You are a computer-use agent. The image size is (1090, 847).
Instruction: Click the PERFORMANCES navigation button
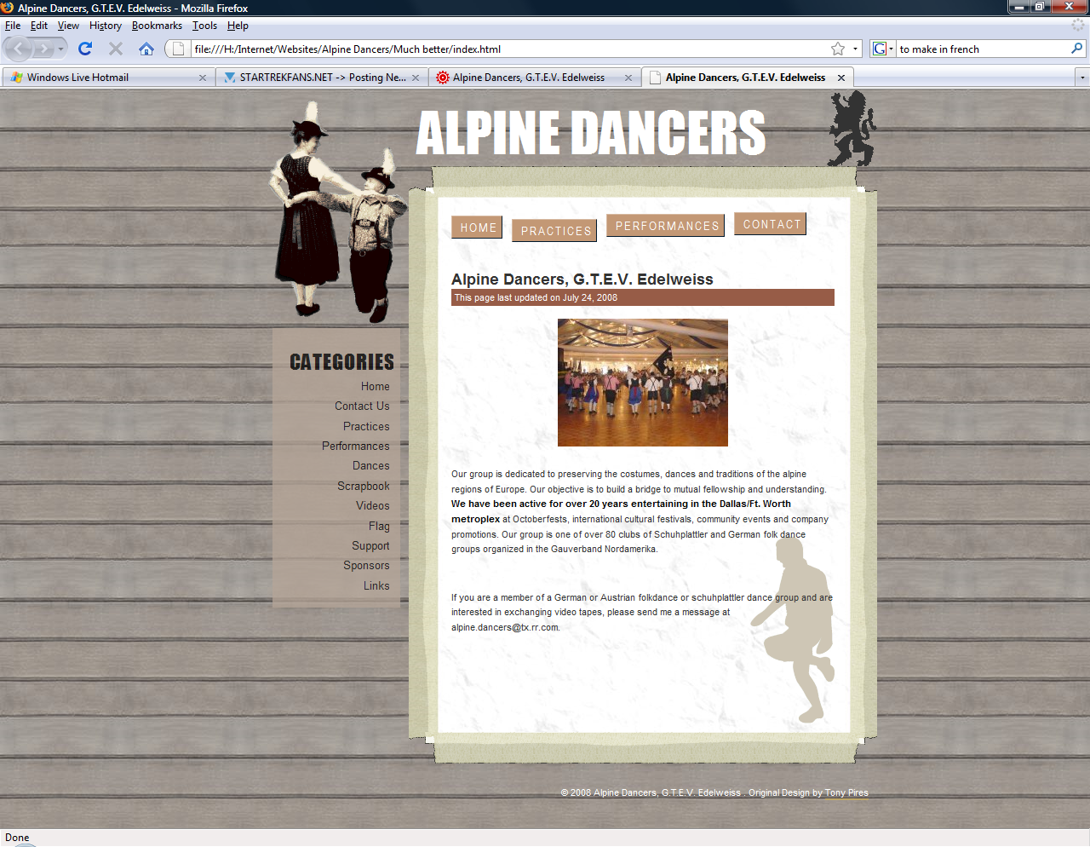666,226
